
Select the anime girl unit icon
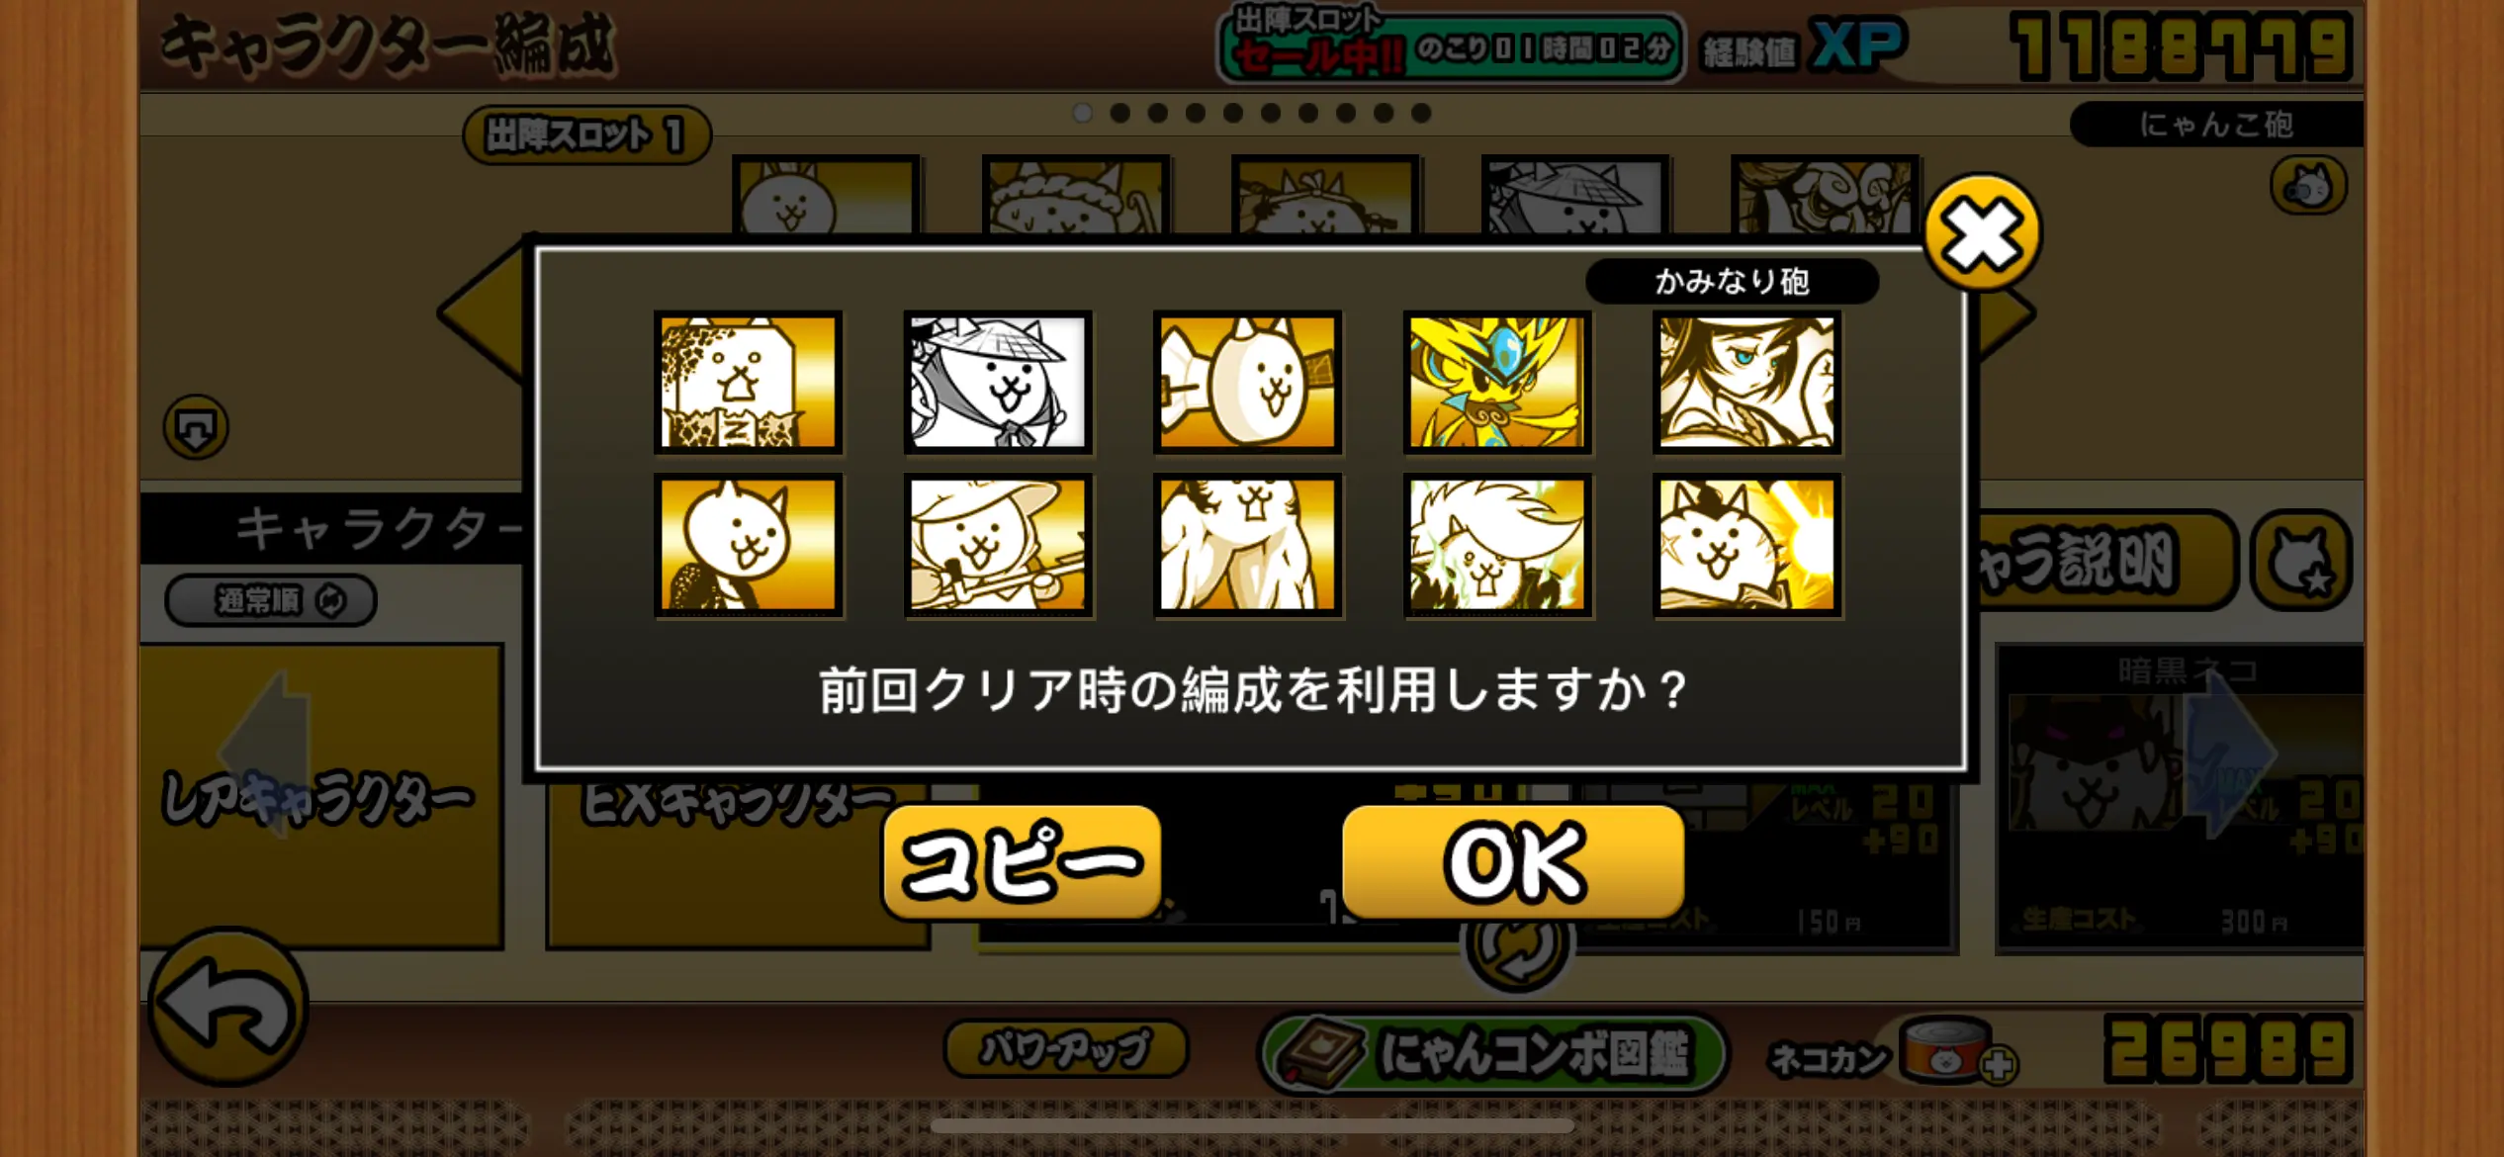click(x=1746, y=382)
